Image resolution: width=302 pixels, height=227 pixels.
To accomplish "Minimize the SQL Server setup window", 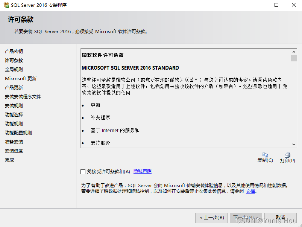I will point(260,5).
